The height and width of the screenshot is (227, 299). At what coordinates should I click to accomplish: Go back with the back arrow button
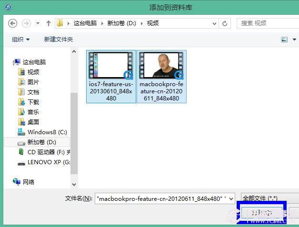[x=12, y=23]
